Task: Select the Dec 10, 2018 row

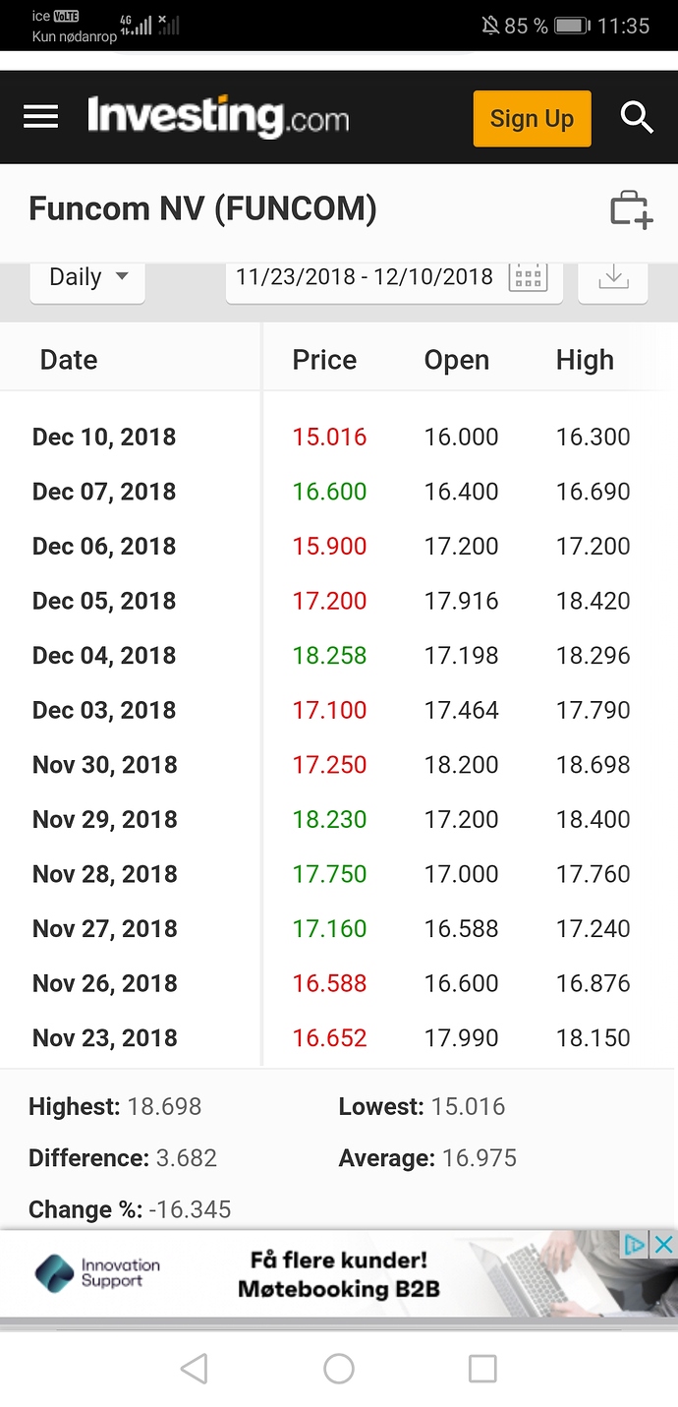Action: 339,437
